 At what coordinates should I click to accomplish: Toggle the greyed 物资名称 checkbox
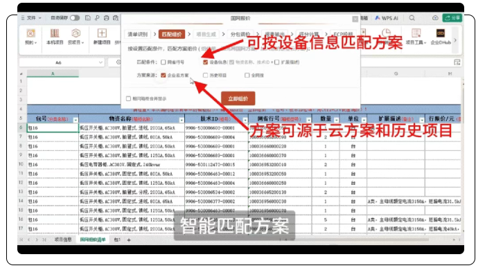click(231, 62)
